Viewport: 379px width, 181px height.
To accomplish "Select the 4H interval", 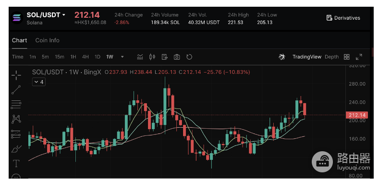I will 86,57.
